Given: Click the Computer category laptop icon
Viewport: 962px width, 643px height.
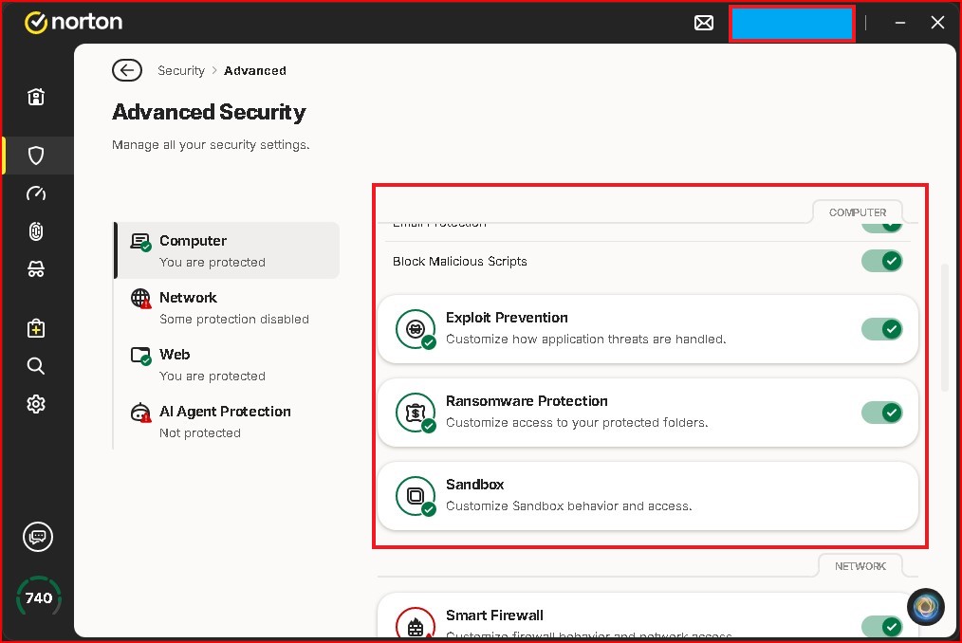Looking at the screenshot, I should click(140, 243).
